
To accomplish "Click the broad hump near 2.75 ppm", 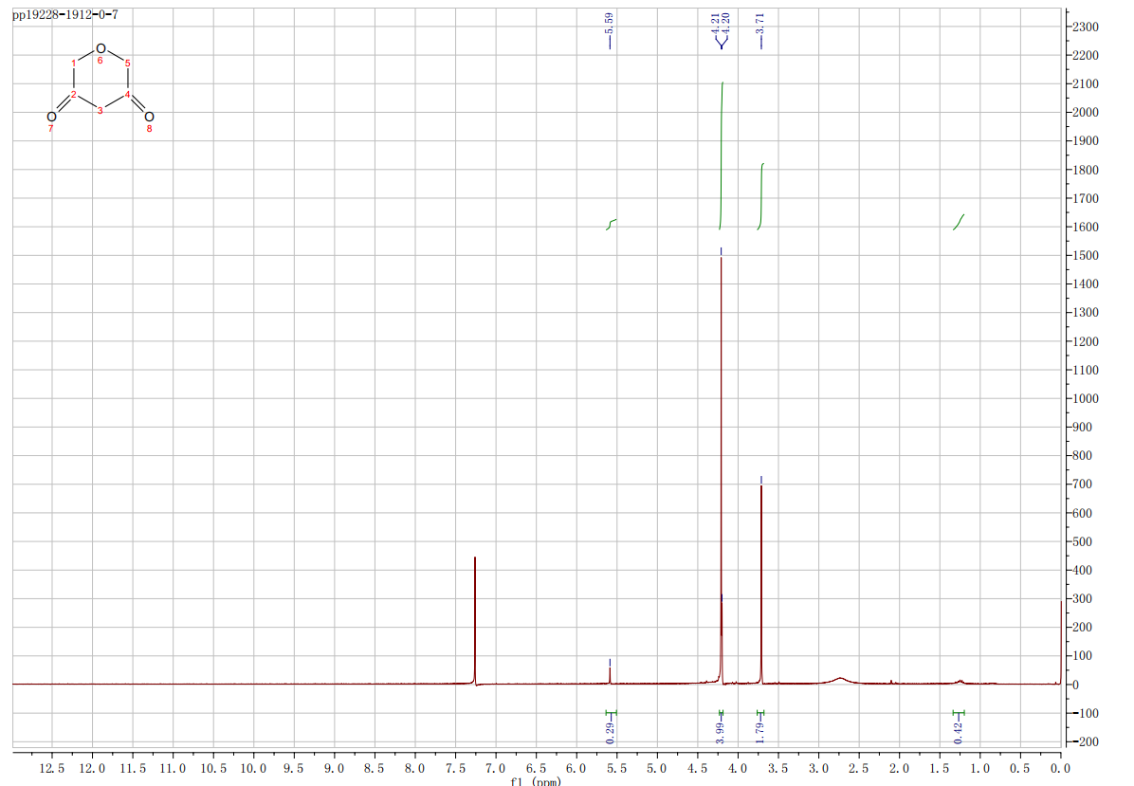I will point(840,679).
